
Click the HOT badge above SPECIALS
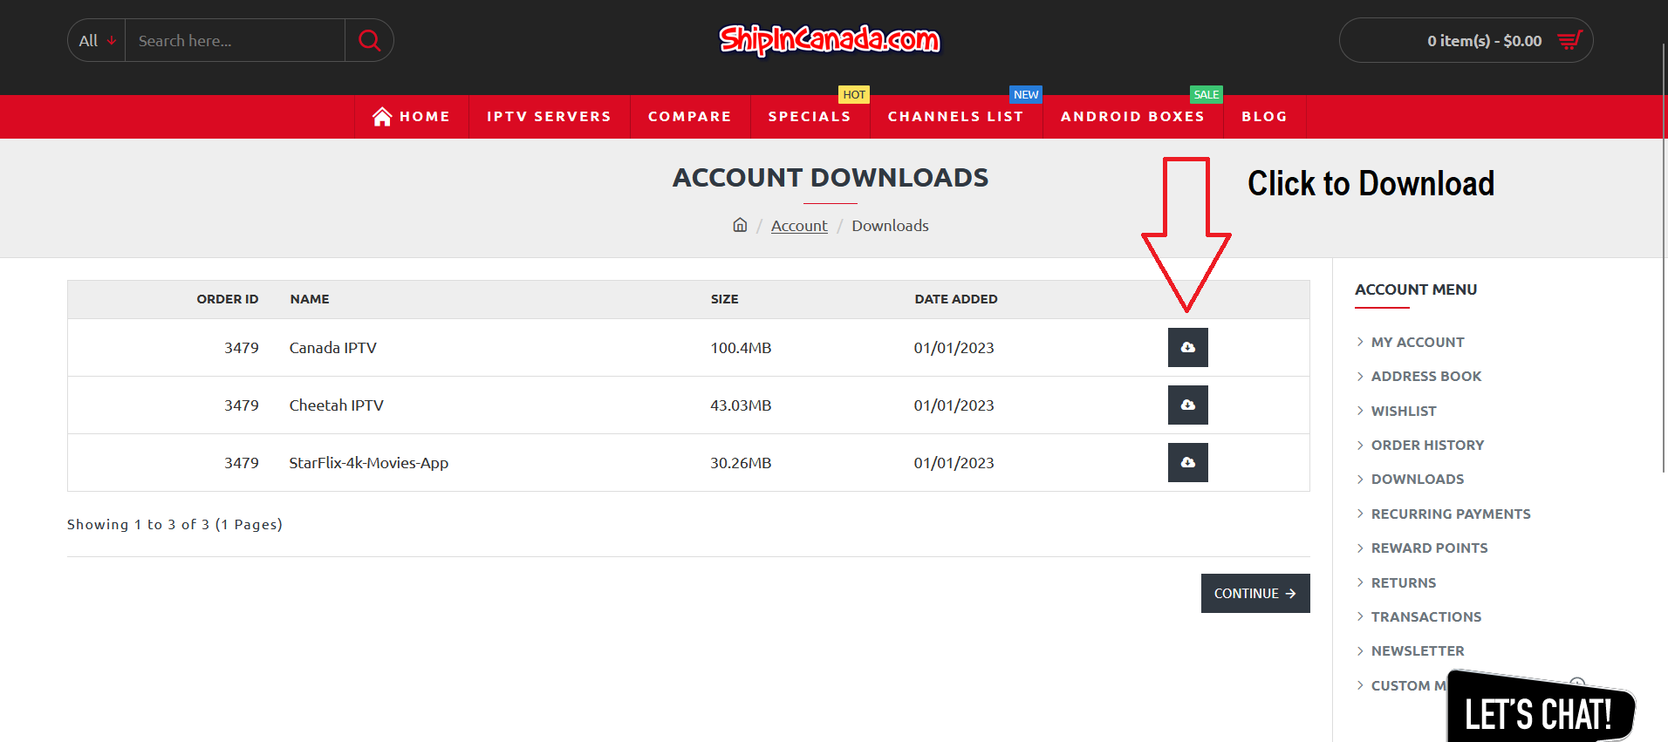click(x=854, y=94)
